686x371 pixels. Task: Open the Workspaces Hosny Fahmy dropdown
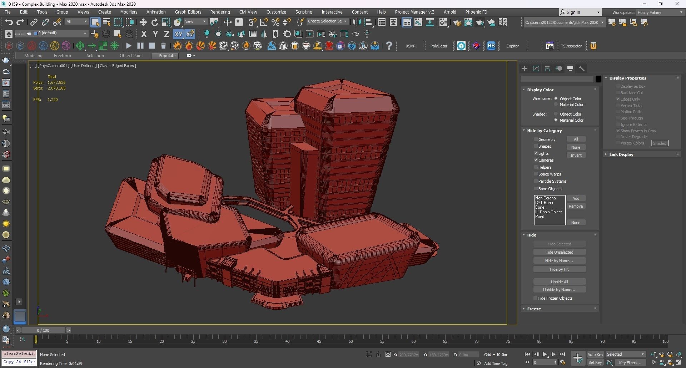click(x=660, y=12)
